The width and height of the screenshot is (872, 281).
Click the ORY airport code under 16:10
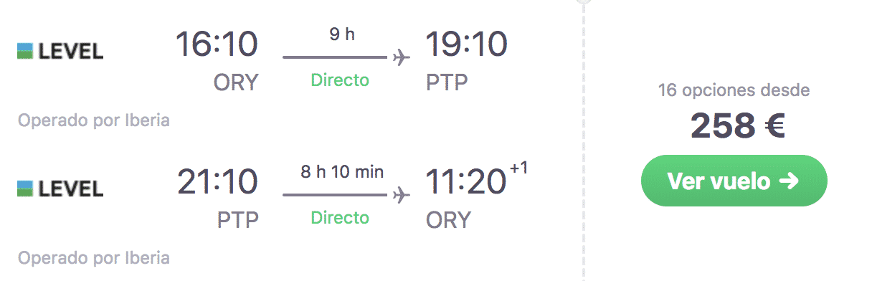(x=235, y=82)
